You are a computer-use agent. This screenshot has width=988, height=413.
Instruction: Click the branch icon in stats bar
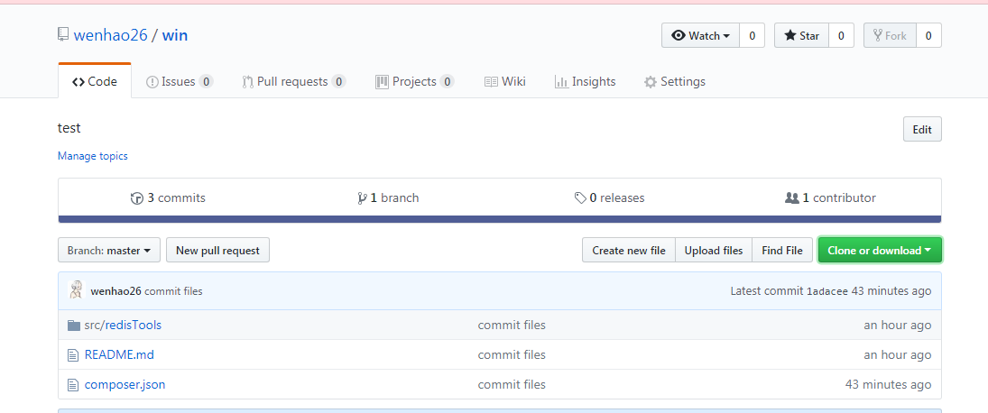pos(362,198)
